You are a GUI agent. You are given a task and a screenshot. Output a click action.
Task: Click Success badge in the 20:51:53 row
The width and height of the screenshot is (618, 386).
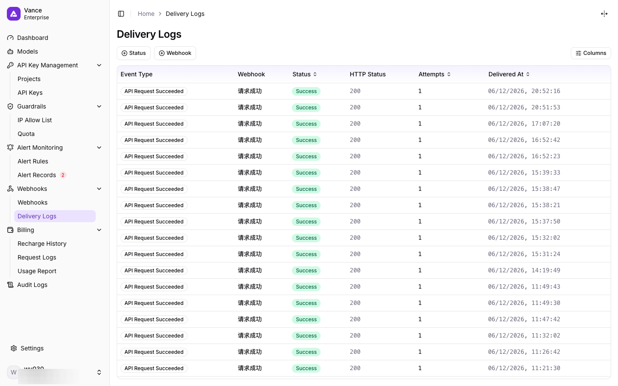pos(306,108)
